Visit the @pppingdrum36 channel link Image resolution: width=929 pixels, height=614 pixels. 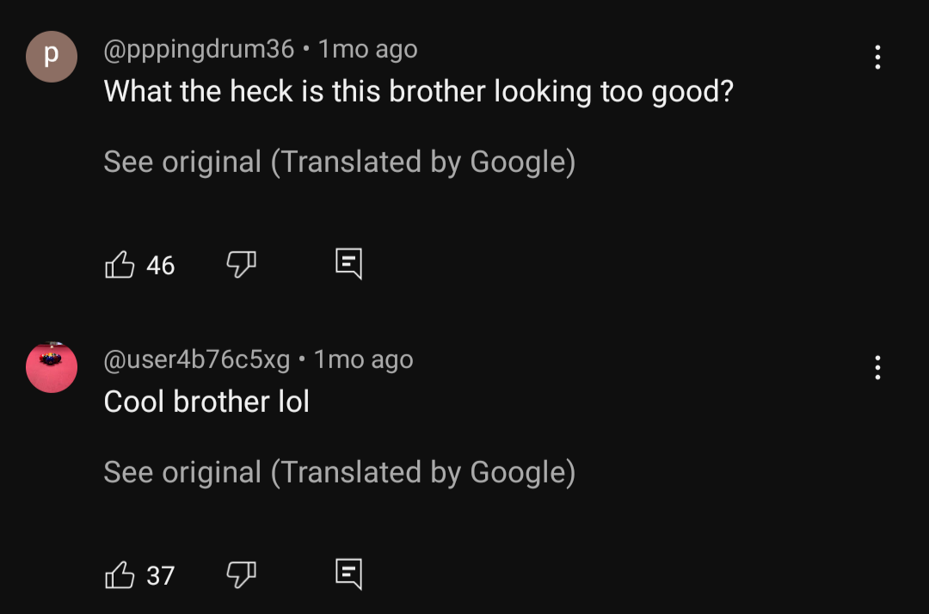coord(199,49)
